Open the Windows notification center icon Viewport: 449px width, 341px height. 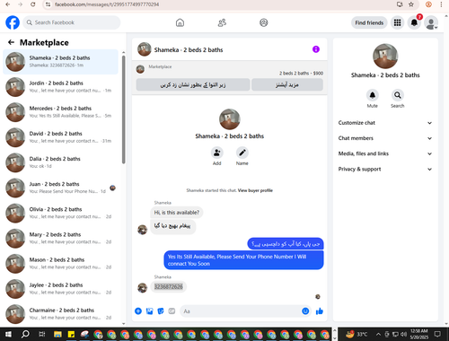[x=437, y=334]
